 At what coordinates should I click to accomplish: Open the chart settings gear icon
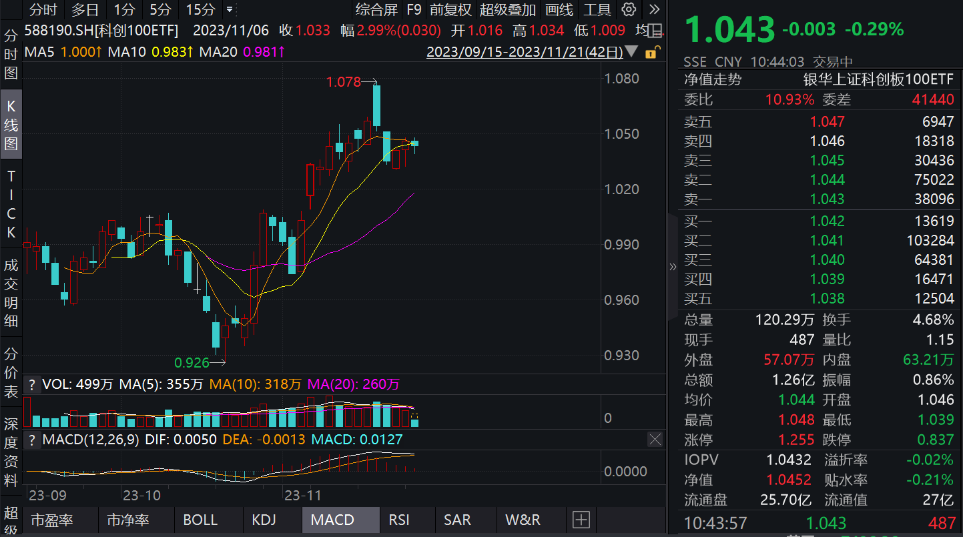[x=629, y=9]
